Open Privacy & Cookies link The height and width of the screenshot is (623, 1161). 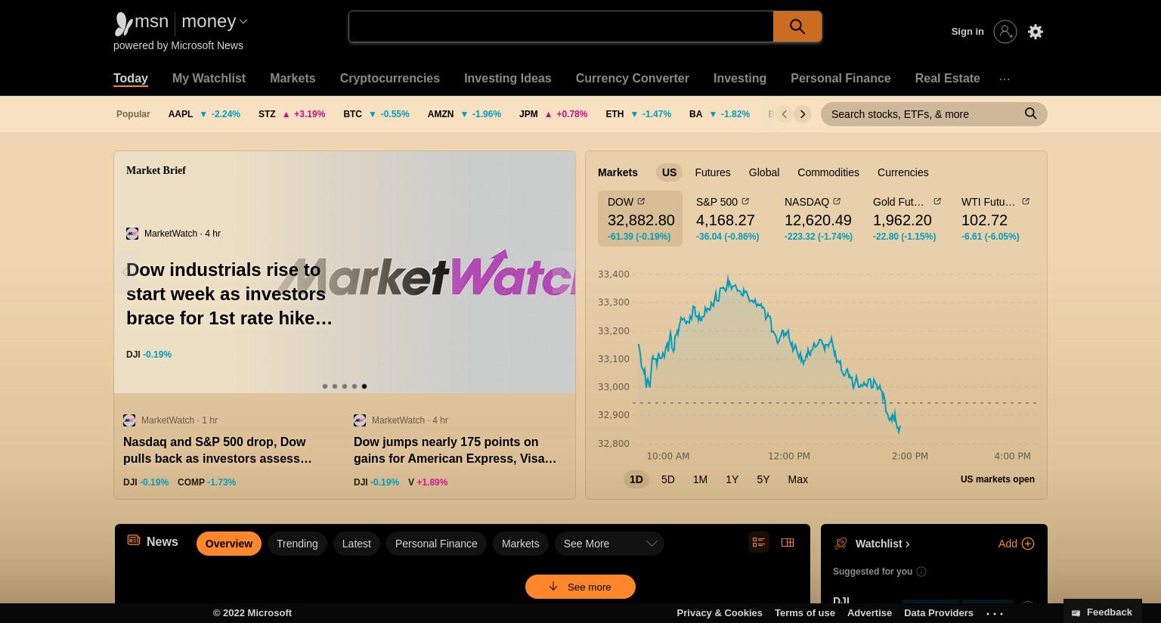tap(720, 613)
